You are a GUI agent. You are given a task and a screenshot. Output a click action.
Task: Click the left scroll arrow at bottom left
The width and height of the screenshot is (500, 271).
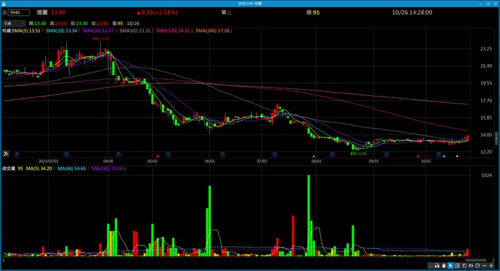(4, 260)
